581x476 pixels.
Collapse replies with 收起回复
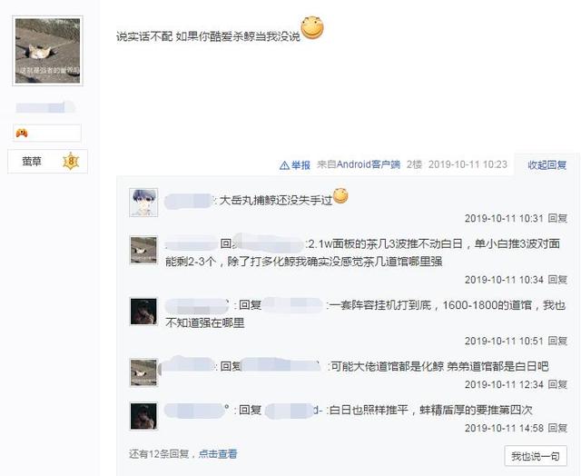(547, 165)
